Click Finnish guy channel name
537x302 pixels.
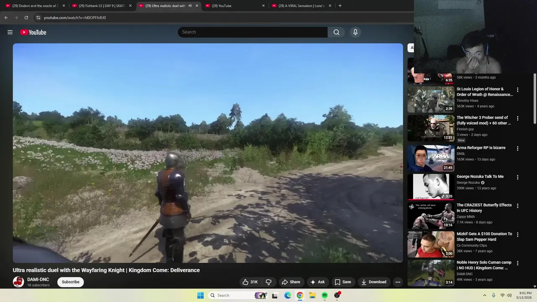click(465, 129)
